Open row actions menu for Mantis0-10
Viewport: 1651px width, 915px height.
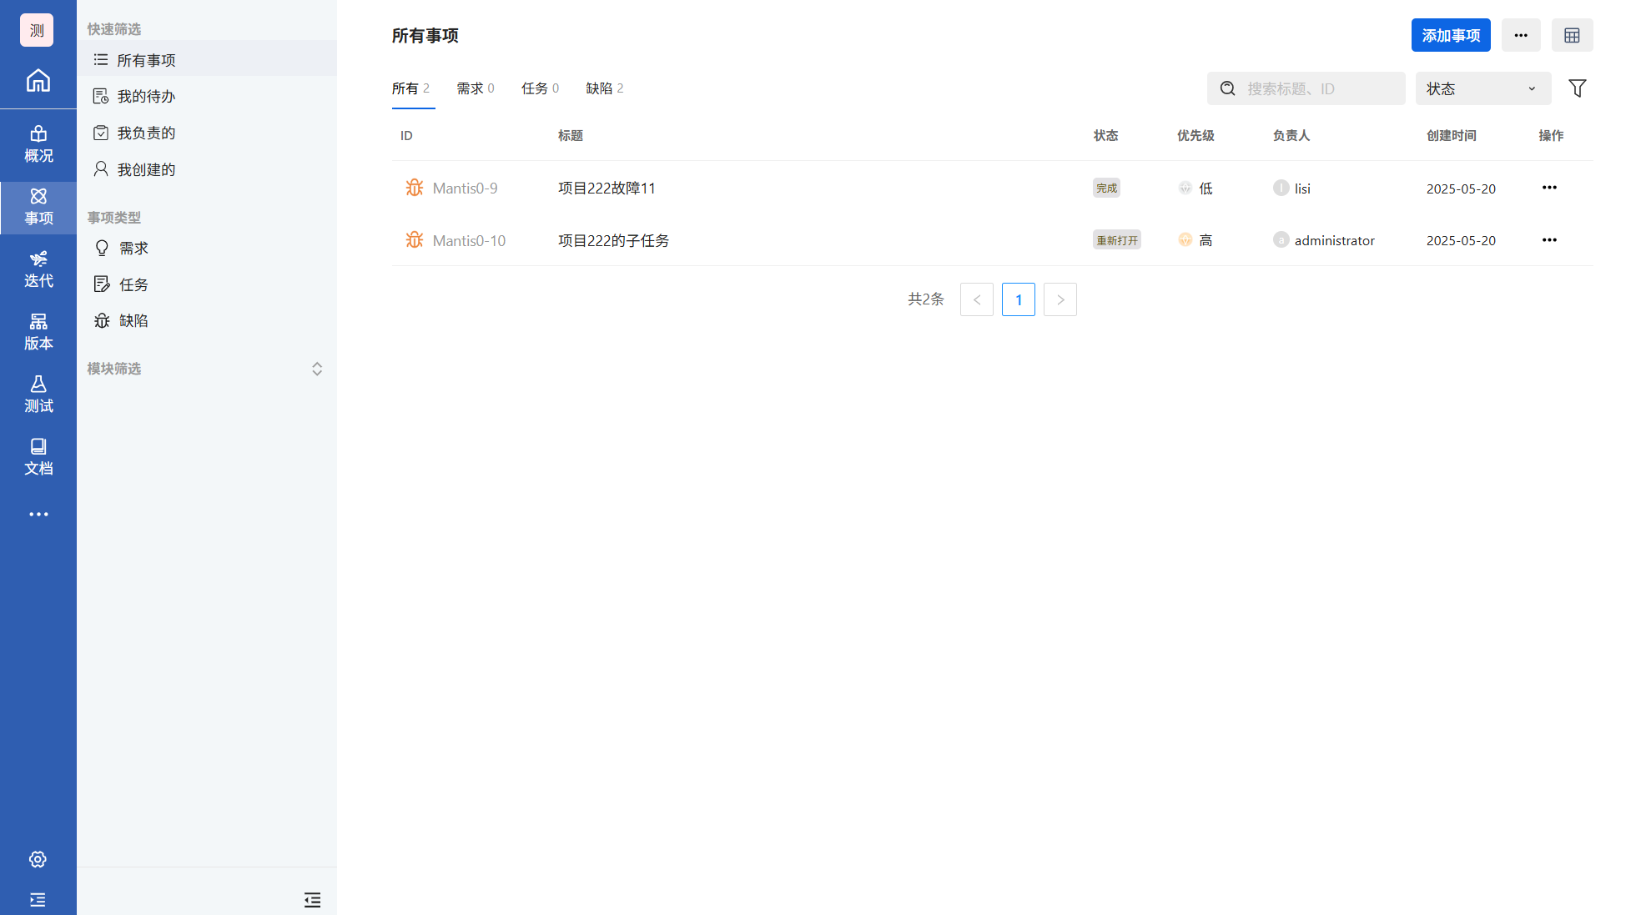1549,240
